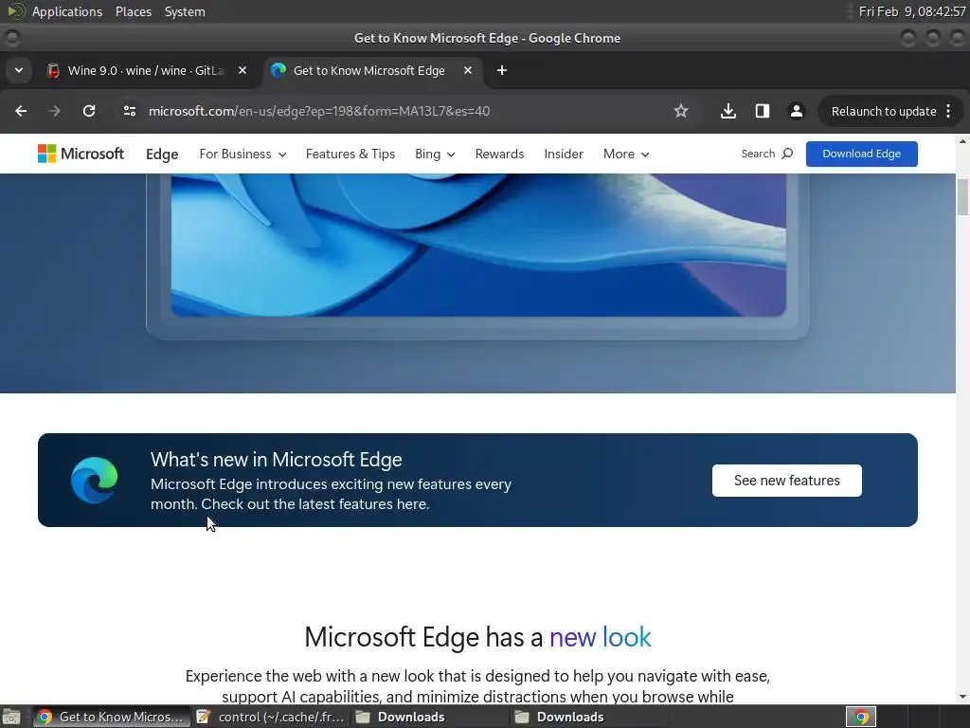This screenshot has width=970, height=728.
Task: View site information icon in address bar
Action: pyautogui.click(x=129, y=111)
